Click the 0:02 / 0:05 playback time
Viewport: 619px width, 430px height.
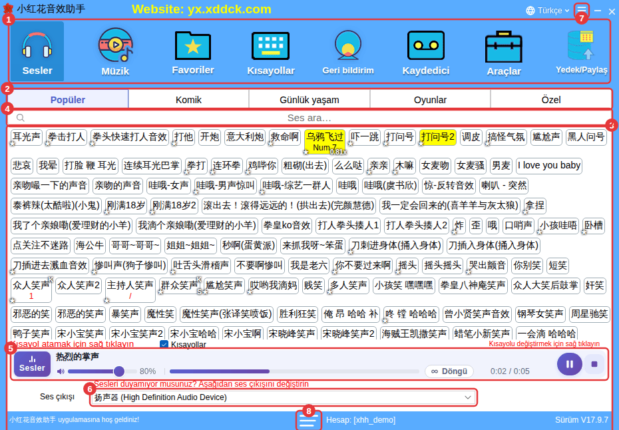pyautogui.click(x=510, y=371)
